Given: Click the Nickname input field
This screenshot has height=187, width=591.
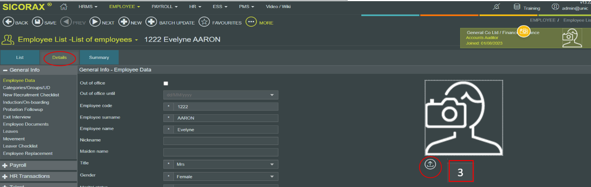Looking at the screenshot, I should click(221, 141).
